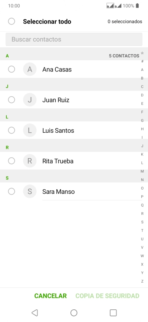
Task: Jump to favorites via star index icon
Action: [x=142, y=53]
